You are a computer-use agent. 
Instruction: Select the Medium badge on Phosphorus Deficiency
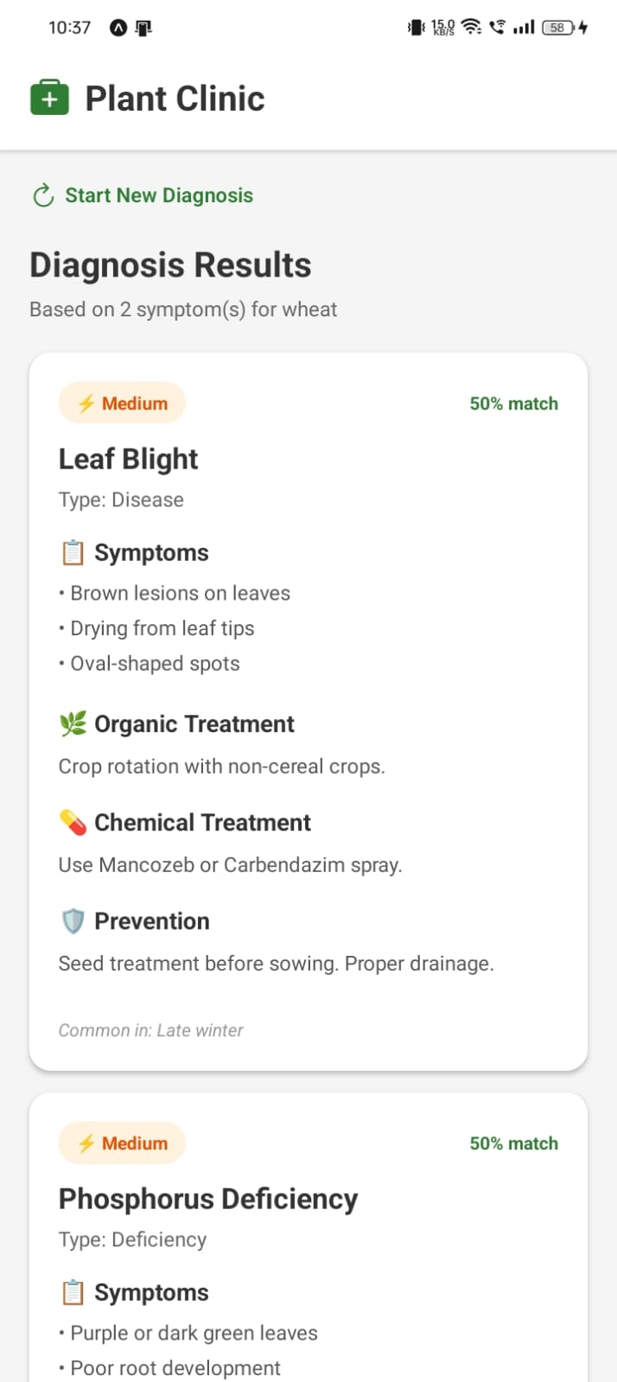pos(122,1142)
